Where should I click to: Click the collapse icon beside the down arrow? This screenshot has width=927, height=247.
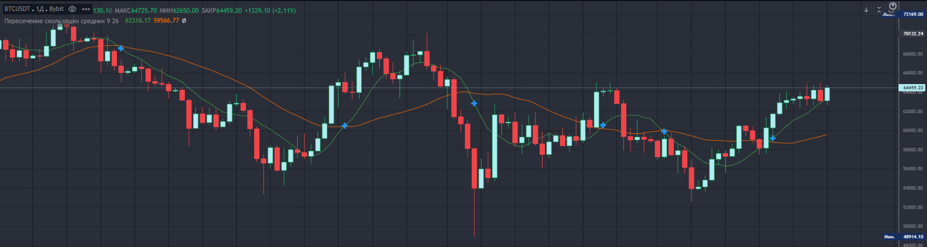tap(879, 10)
